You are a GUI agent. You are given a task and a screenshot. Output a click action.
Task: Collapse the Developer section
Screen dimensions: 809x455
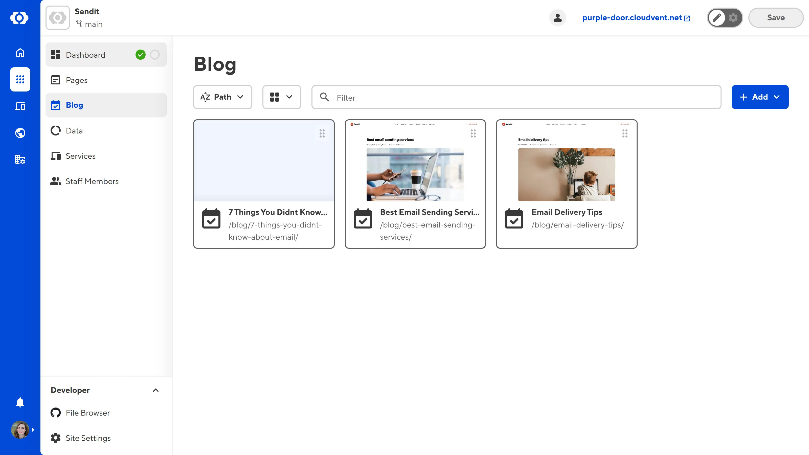click(x=155, y=390)
